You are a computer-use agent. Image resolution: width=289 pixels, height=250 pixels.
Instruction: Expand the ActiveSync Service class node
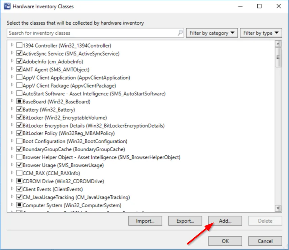click(x=12, y=53)
